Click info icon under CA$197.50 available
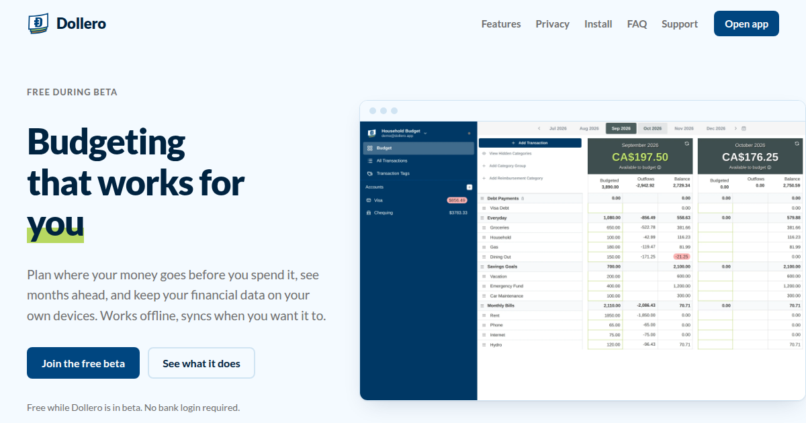 [659, 168]
